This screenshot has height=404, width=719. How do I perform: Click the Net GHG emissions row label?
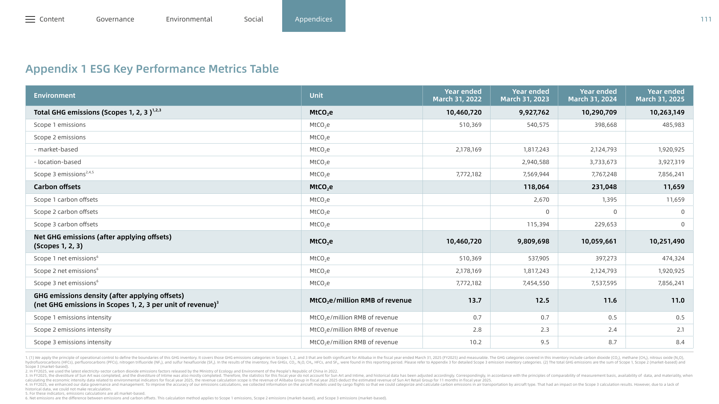(x=103, y=241)
